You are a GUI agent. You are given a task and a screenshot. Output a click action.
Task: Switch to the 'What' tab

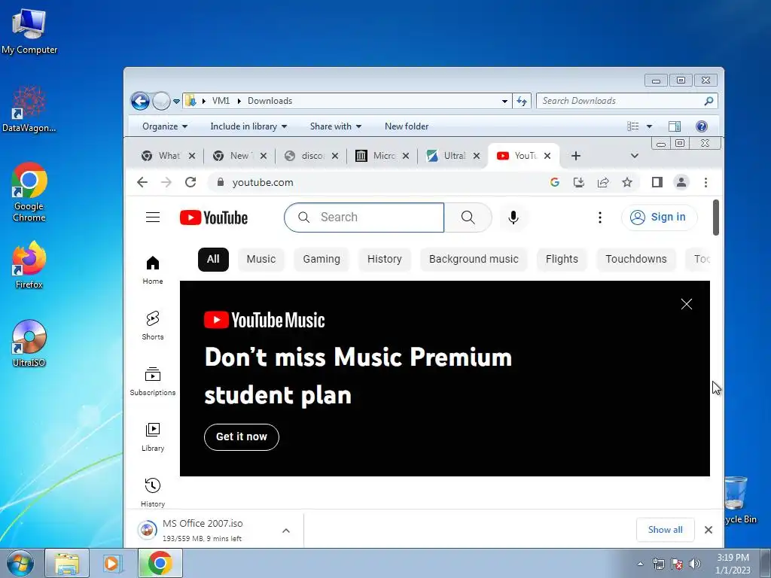pyautogui.click(x=169, y=156)
